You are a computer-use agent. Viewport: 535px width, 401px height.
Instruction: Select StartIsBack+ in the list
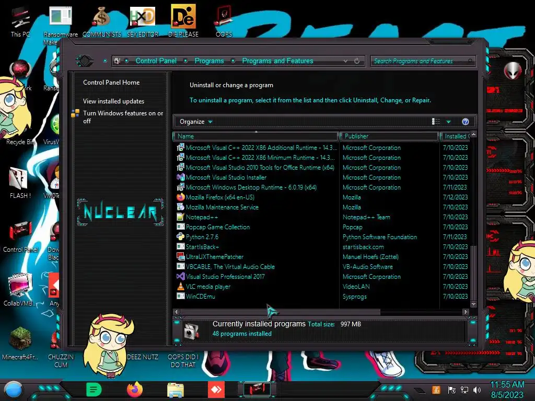click(x=256, y=246)
